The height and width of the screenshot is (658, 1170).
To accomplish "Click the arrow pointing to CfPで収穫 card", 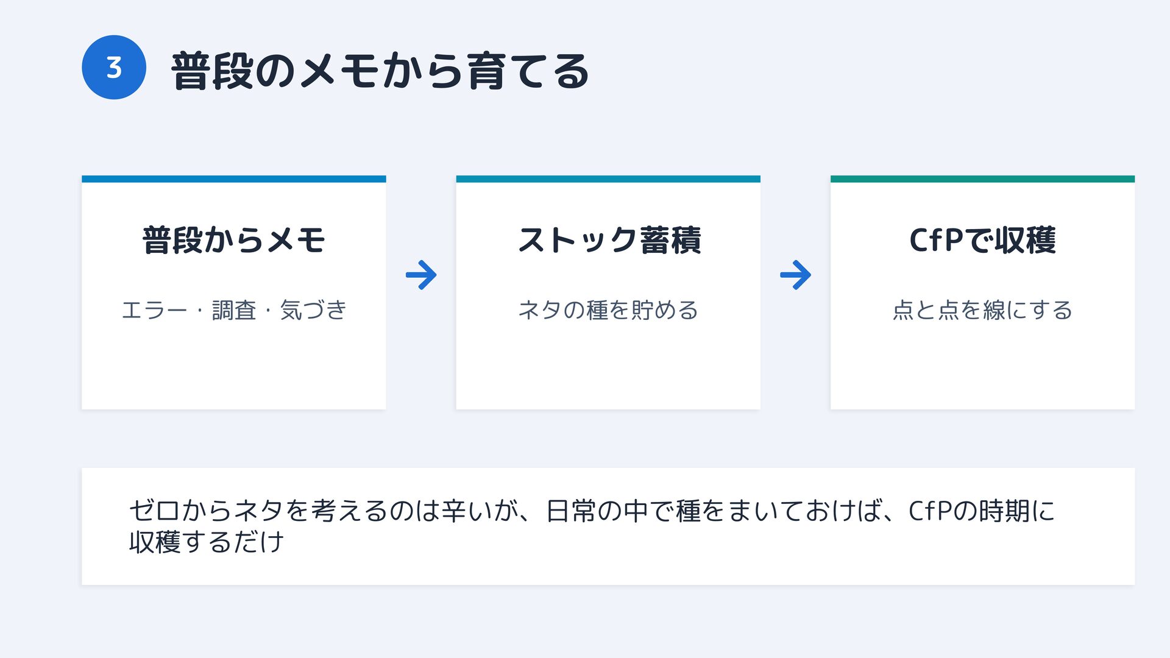I will [x=795, y=275].
